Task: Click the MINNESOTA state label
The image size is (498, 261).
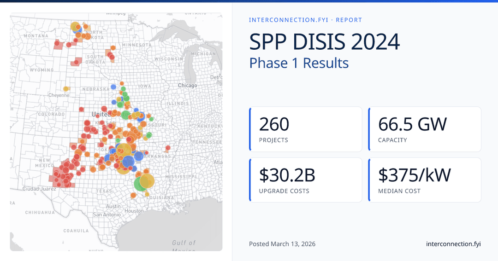Action: point(137,45)
